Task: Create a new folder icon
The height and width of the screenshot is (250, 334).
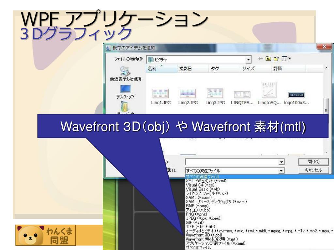Action: pos(276,59)
